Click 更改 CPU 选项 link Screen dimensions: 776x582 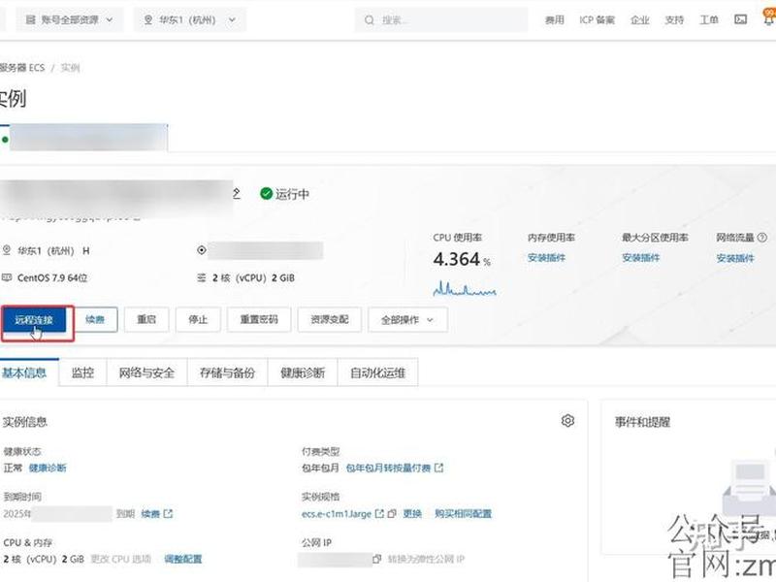pyautogui.click(x=121, y=560)
